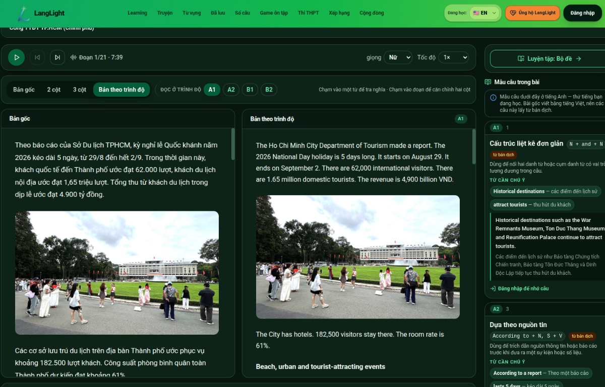Click the A2 level badge in sentence card
Viewport: 605px width, 387px height.
coord(496,309)
